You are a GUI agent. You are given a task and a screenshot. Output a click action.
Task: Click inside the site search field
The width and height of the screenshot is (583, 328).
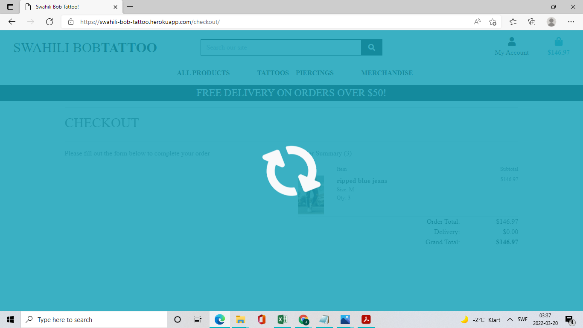point(280,47)
